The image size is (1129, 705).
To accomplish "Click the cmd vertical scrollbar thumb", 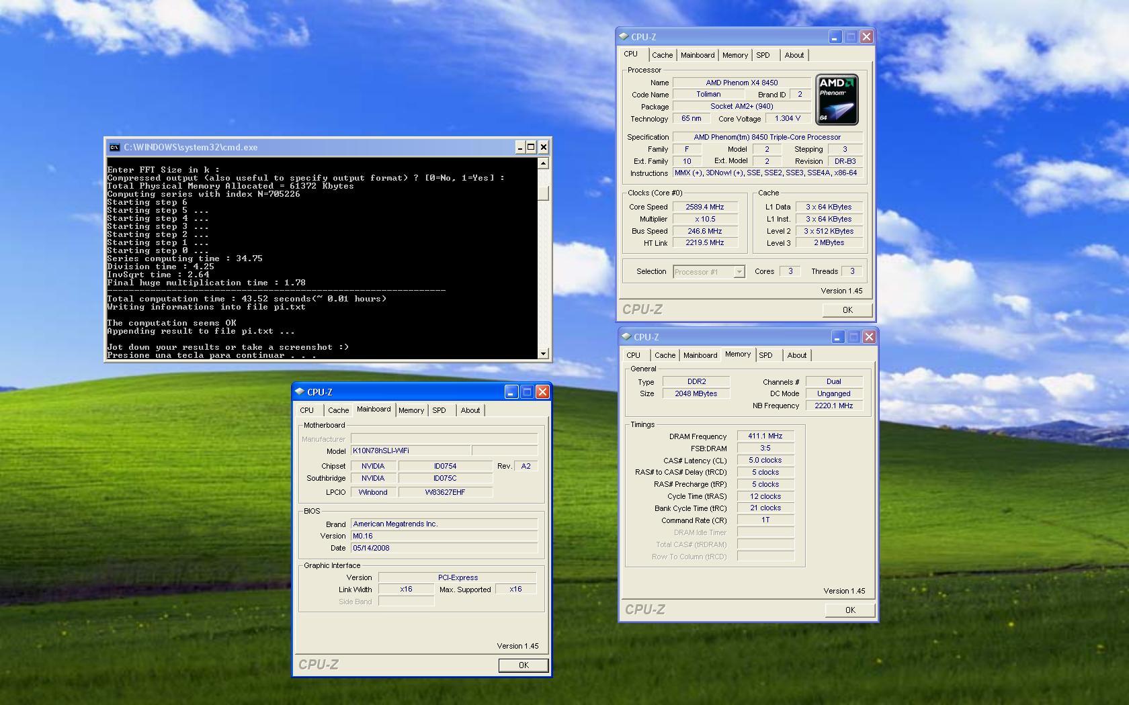I will (543, 193).
